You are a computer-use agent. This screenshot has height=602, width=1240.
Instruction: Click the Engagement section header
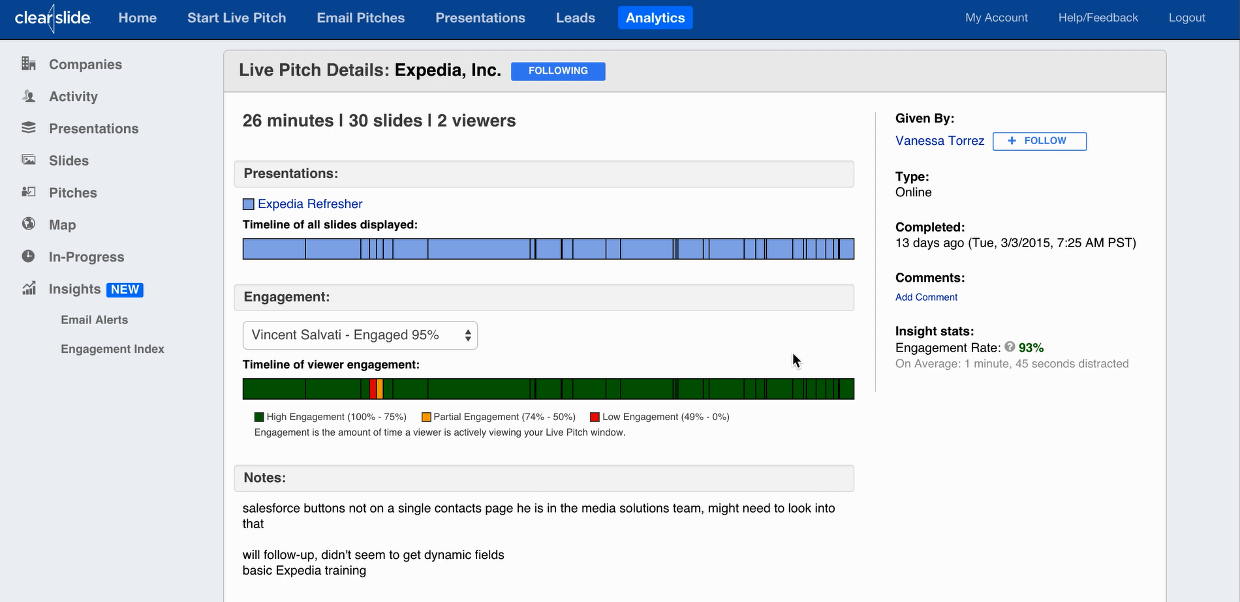[x=544, y=297]
